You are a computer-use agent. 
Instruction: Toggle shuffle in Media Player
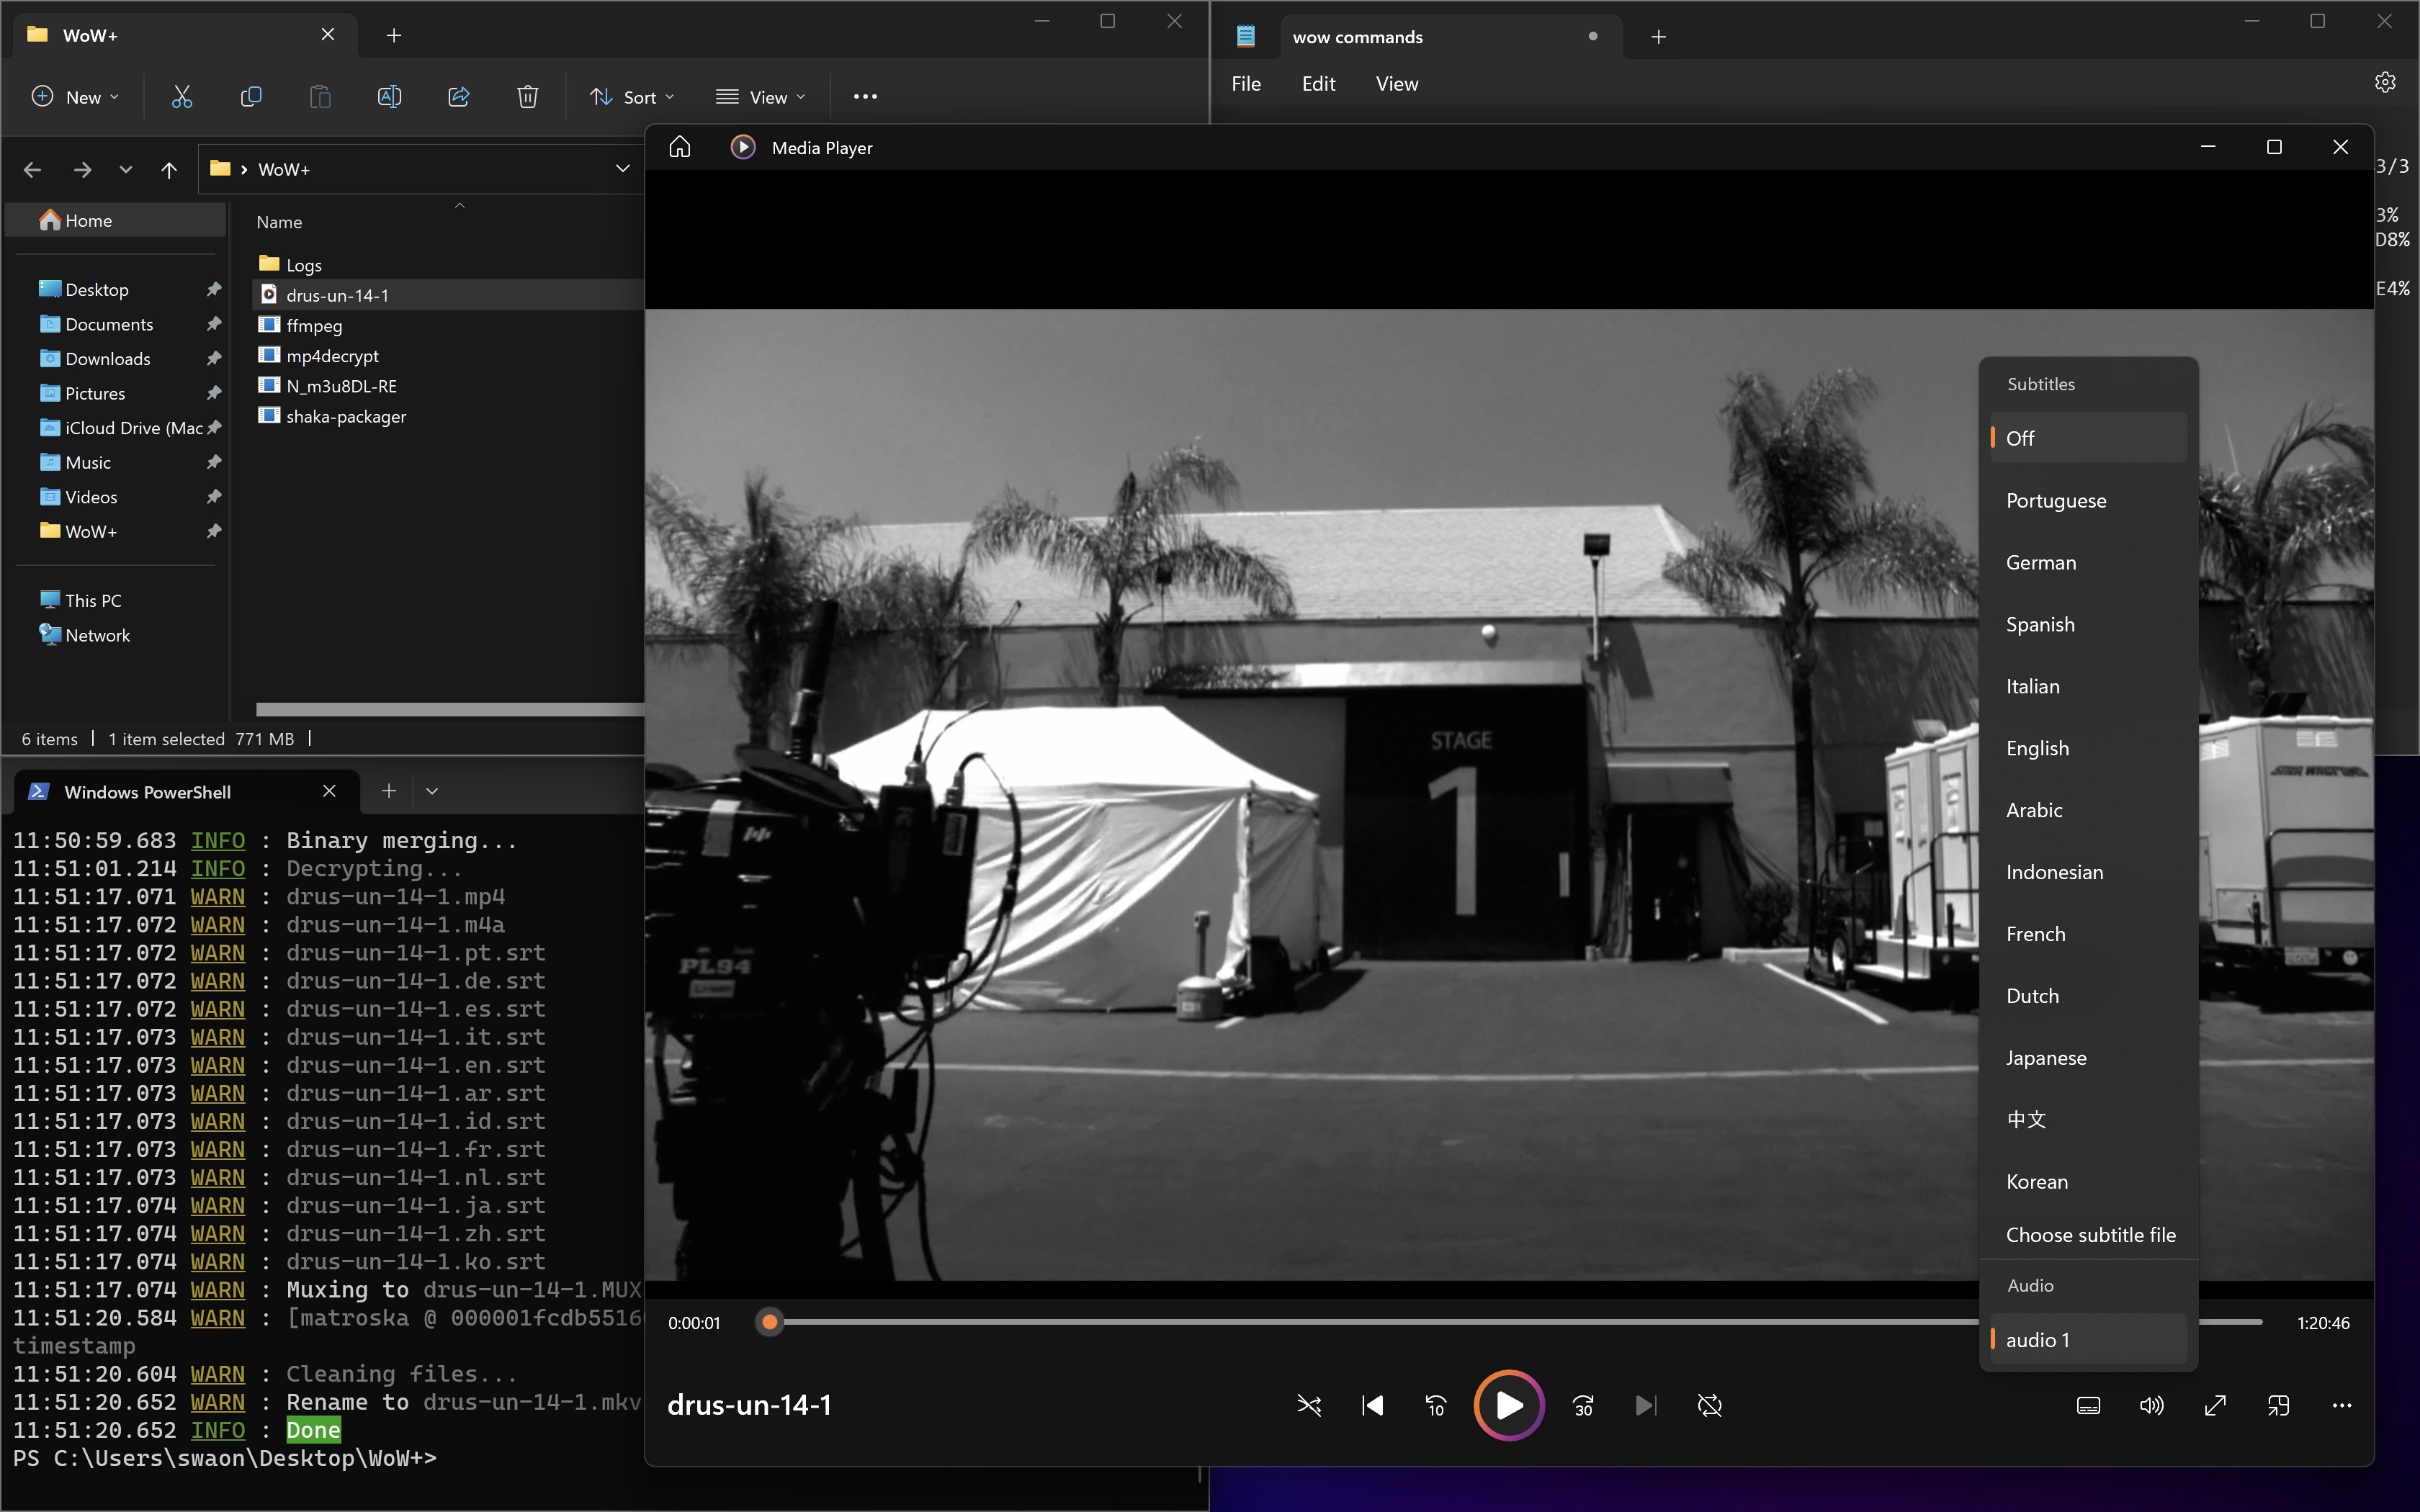(1309, 1405)
